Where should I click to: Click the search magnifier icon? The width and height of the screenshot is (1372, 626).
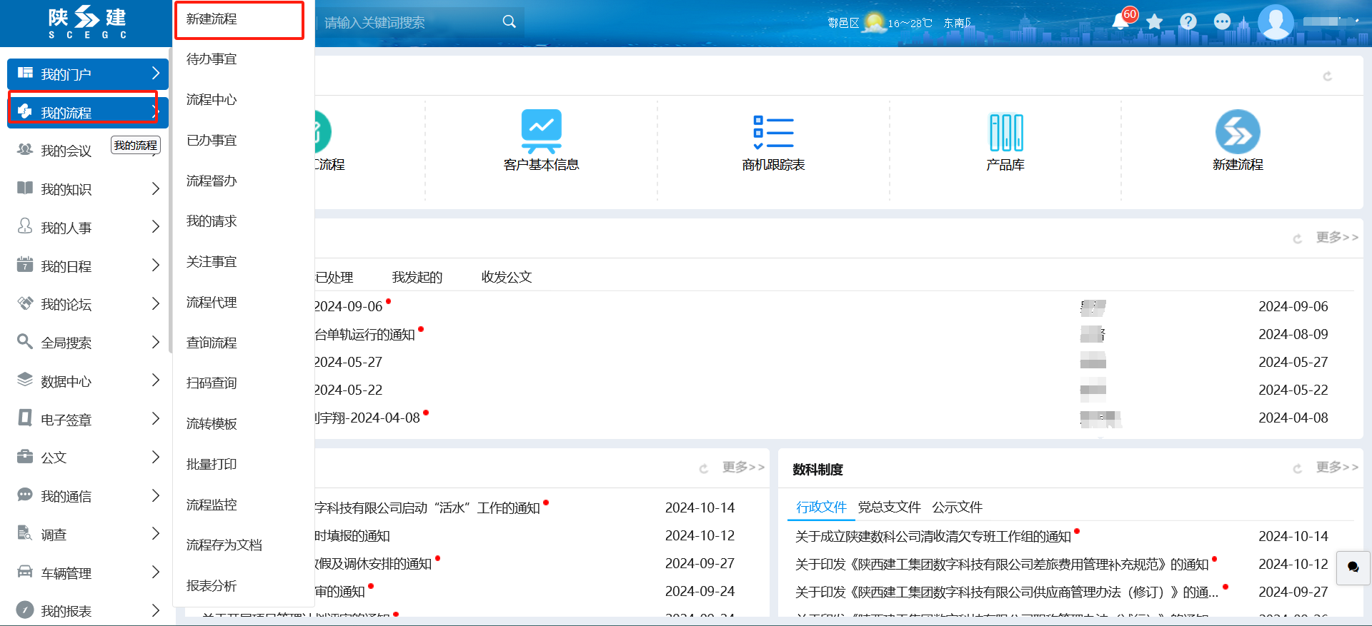[509, 22]
